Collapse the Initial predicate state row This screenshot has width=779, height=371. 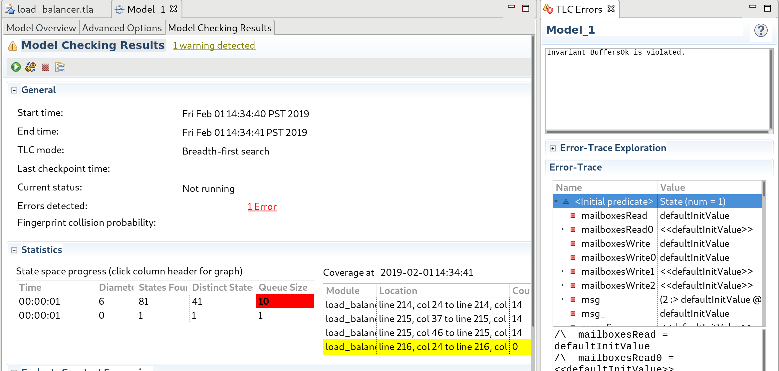click(x=556, y=201)
